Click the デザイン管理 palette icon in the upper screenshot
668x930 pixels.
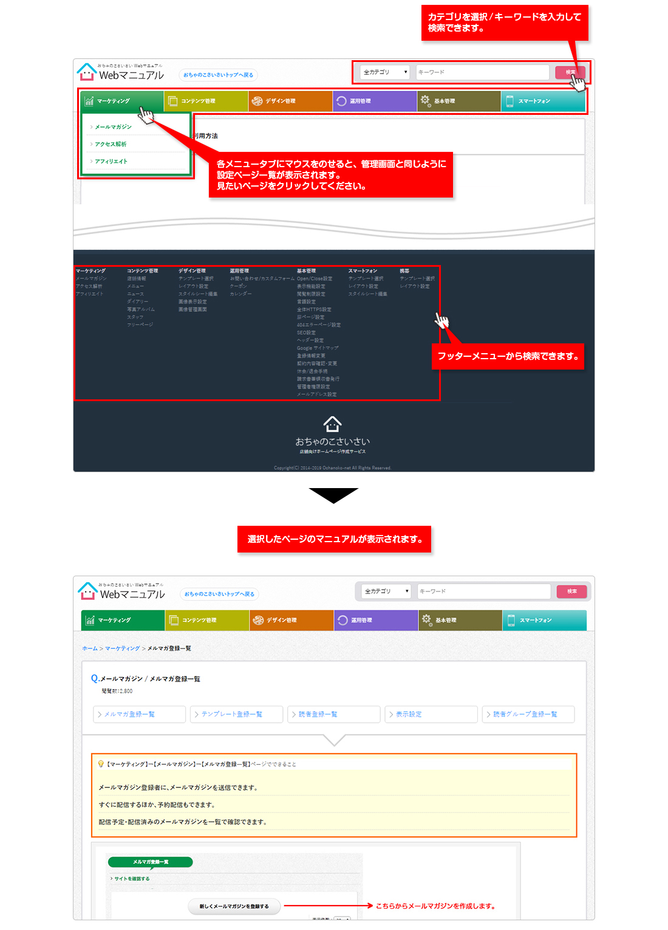point(257,101)
